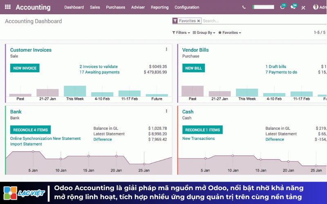Open the Configuration menu

(x=187, y=7)
